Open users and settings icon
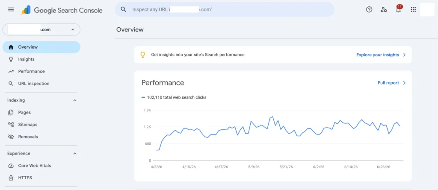 pos(384,9)
